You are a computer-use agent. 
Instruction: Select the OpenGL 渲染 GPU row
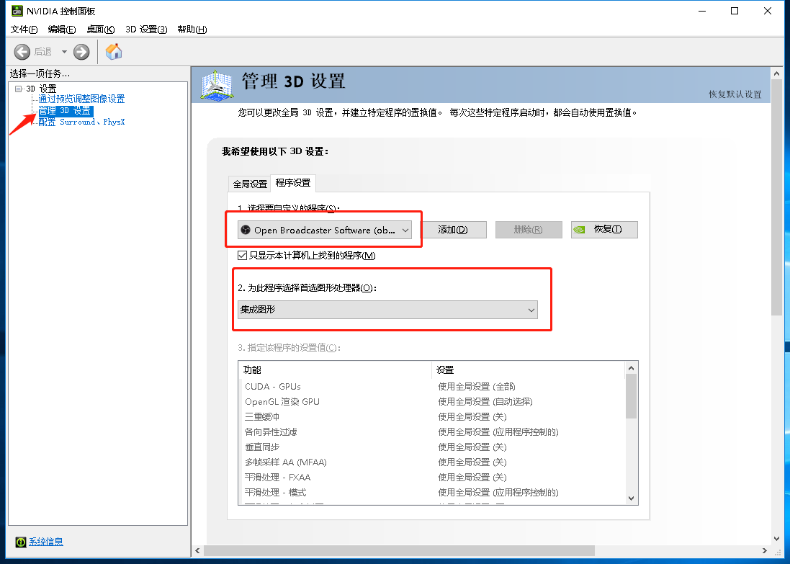[431, 402]
